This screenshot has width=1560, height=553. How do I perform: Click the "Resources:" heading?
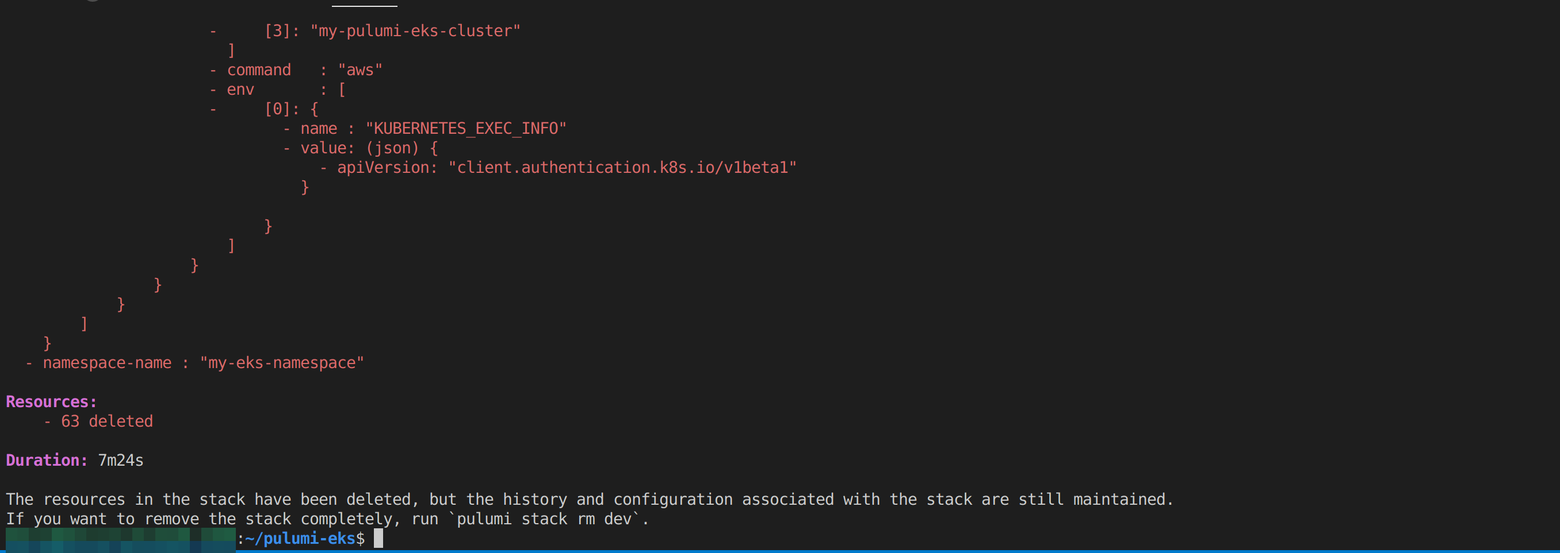tap(51, 402)
